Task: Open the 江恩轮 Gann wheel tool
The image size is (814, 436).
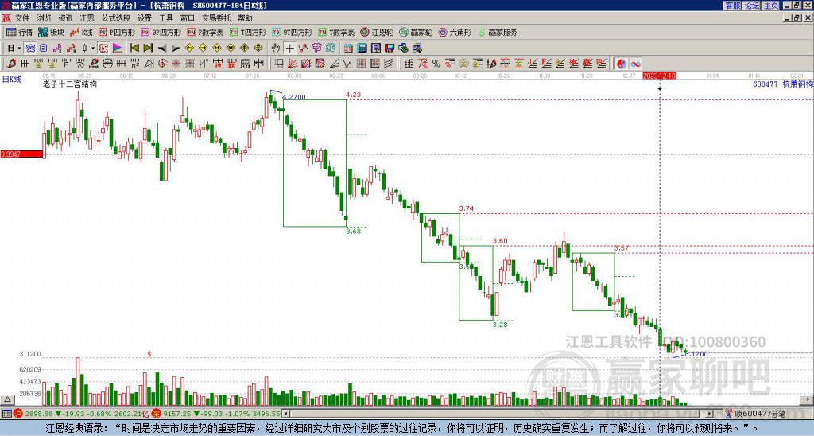Action: pyautogui.click(x=377, y=32)
